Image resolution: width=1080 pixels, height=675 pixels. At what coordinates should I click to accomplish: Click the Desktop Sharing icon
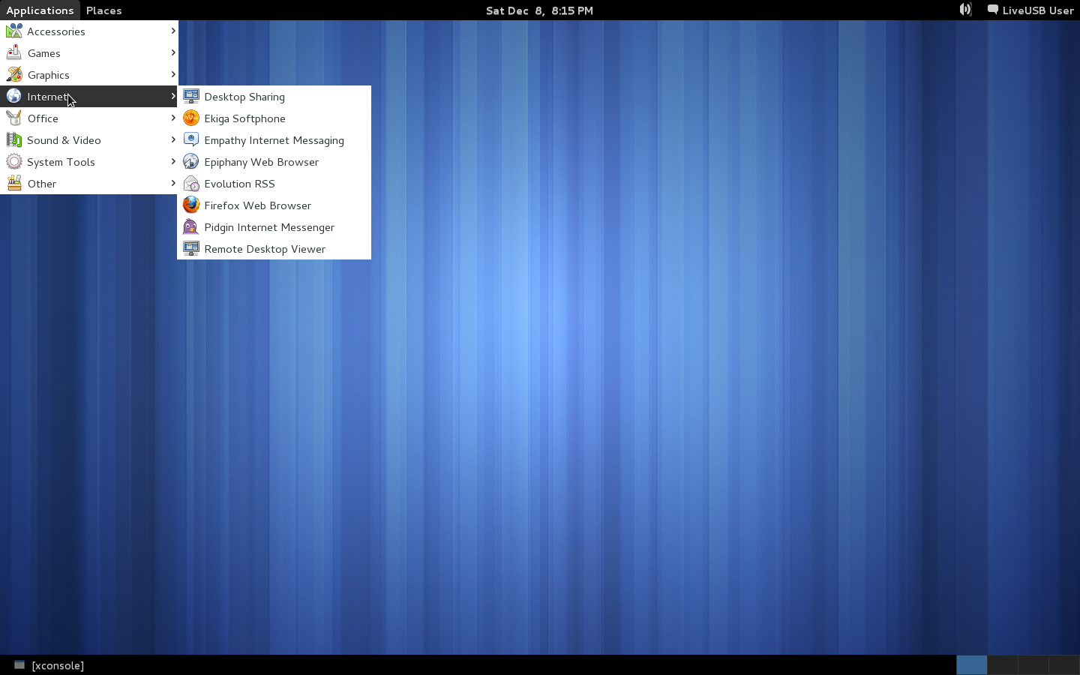[191, 96]
